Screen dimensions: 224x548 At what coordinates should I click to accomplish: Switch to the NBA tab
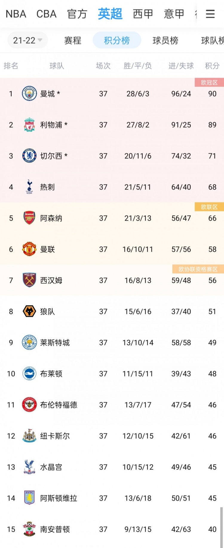(16, 14)
